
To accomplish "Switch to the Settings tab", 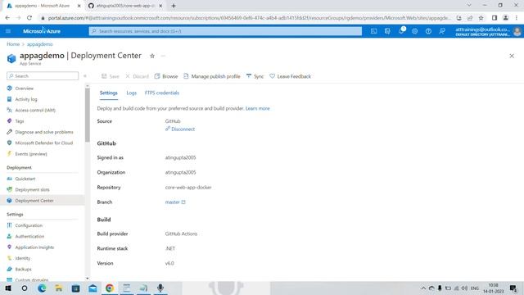I will 109,93.
